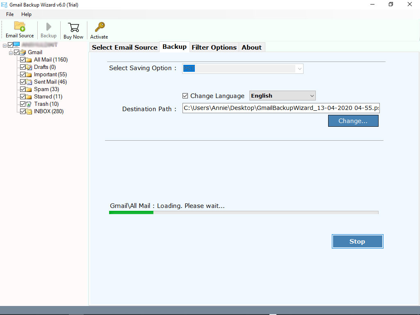The width and height of the screenshot is (420, 315).
Task: Switch to the About tab
Action: pos(251,48)
